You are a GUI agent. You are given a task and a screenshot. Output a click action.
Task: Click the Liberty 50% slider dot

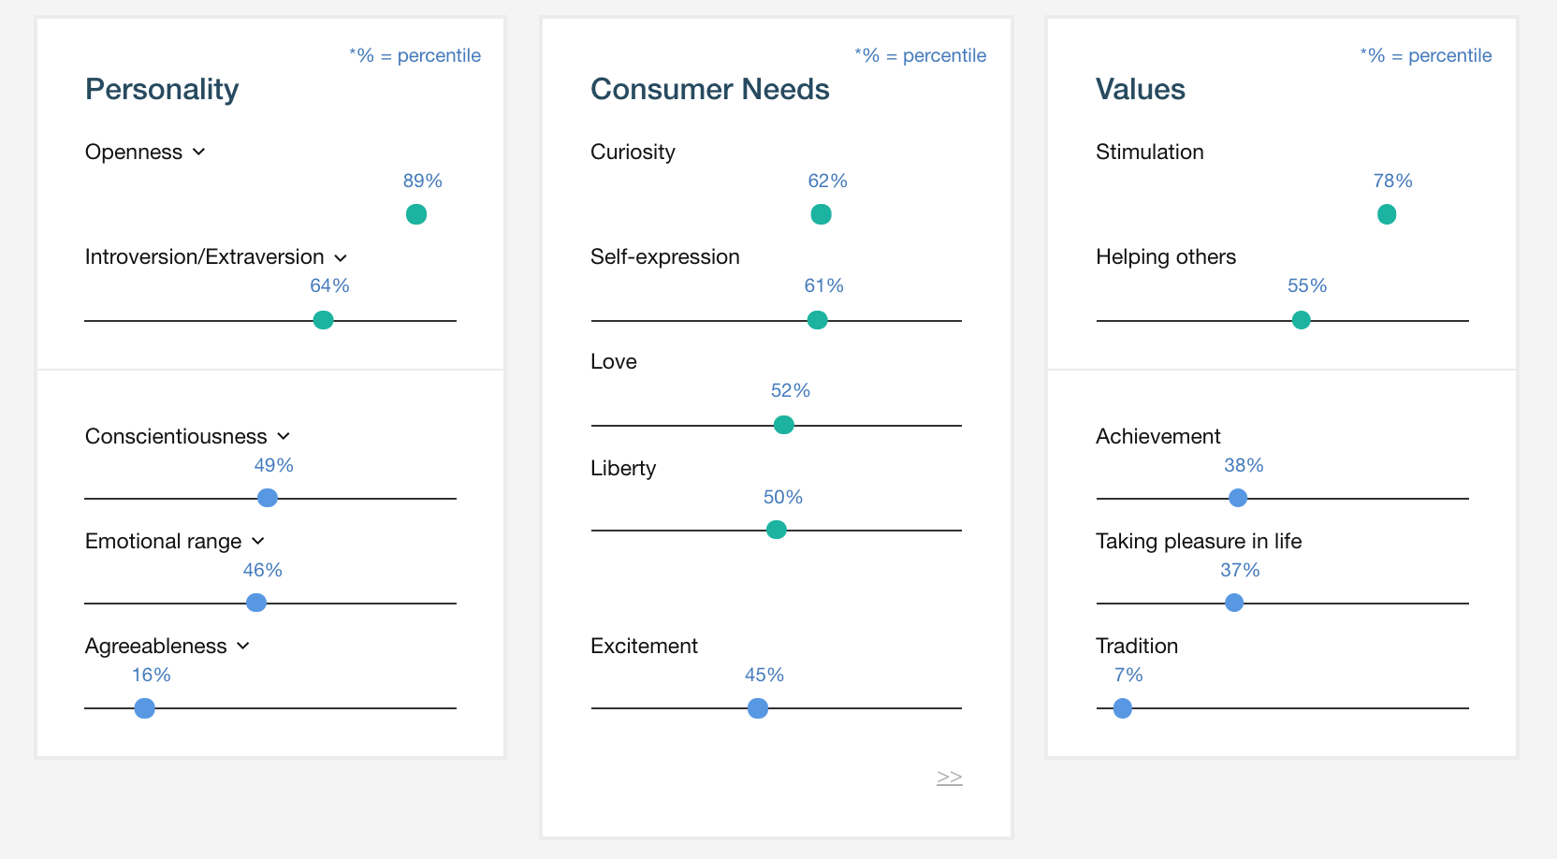point(776,530)
